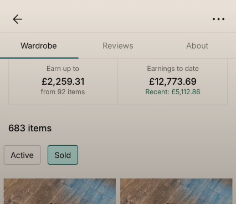Switch to the Wardrobe tab
Viewport: 236px width, 204px height.
click(39, 45)
